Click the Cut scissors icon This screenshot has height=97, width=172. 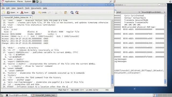click(x=56, y=13)
